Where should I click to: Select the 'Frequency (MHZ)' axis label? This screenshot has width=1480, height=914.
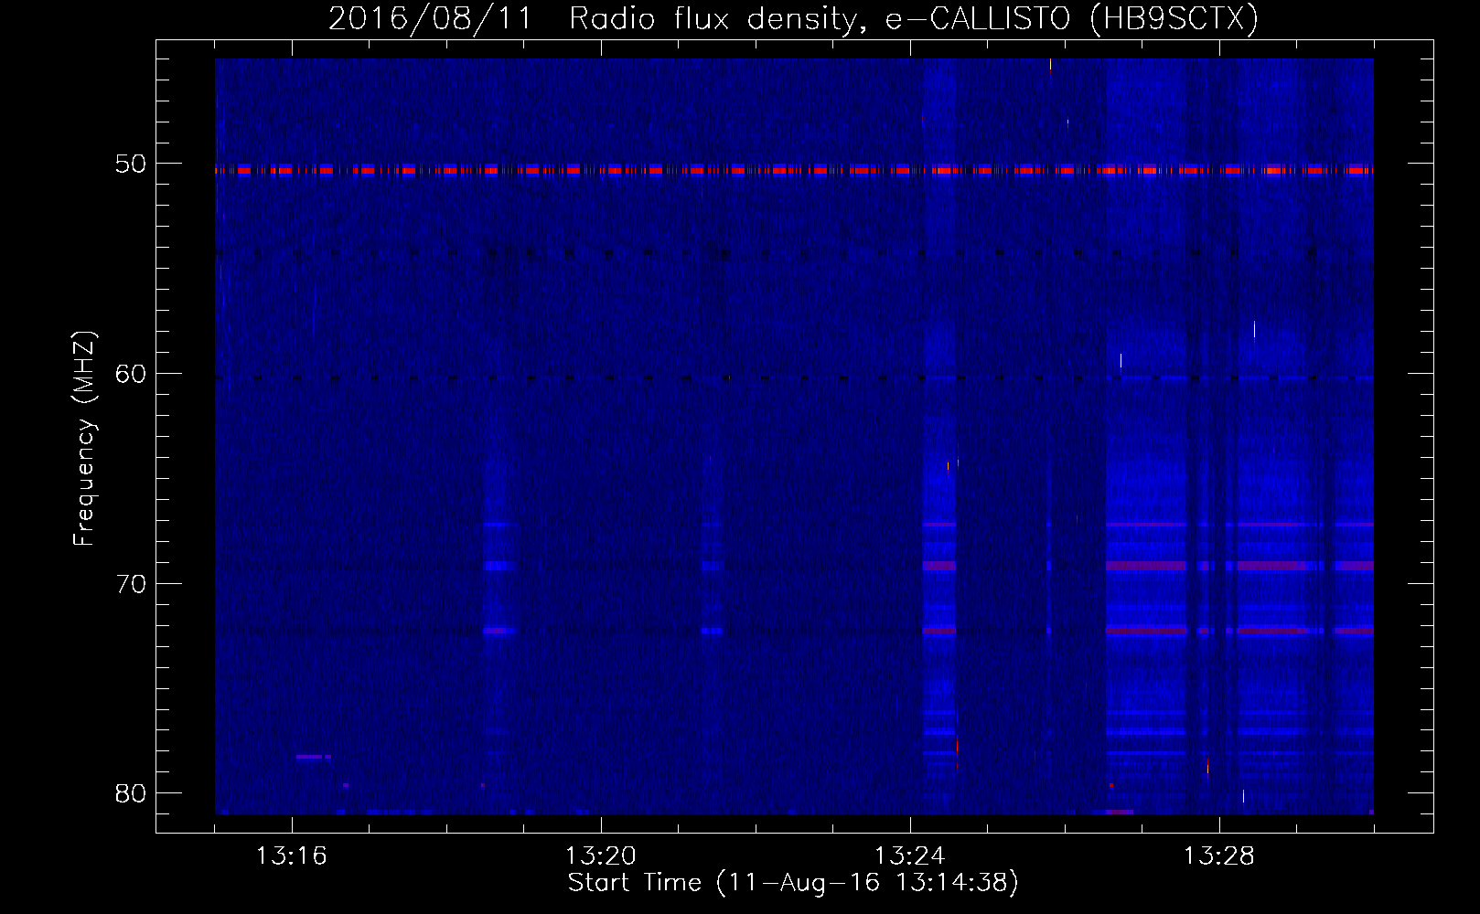(84, 439)
